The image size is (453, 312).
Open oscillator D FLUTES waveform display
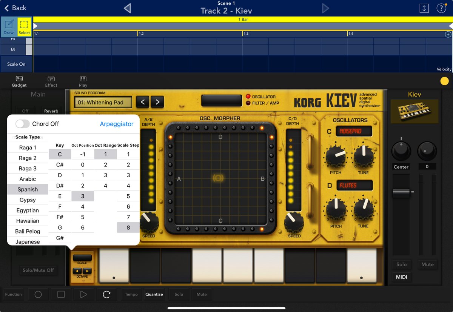[x=354, y=185]
